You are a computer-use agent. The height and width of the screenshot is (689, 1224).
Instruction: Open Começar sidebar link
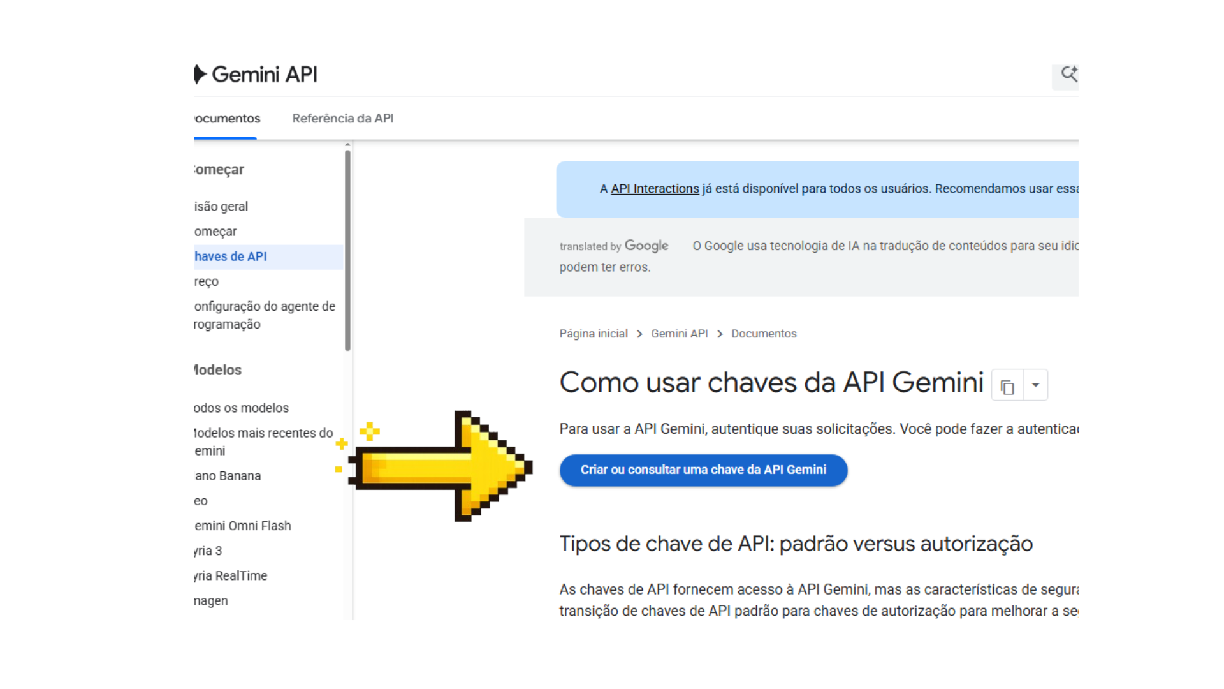pyautogui.click(x=215, y=232)
